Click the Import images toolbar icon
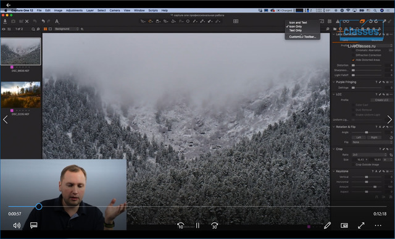This screenshot has height=239, width=395. click(x=5, y=22)
